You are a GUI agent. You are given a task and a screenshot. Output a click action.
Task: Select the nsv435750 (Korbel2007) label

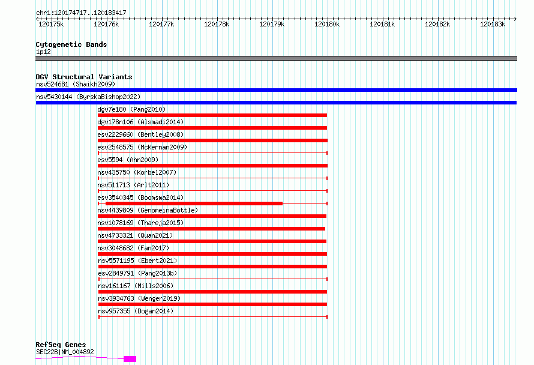(x=137, y=172)
